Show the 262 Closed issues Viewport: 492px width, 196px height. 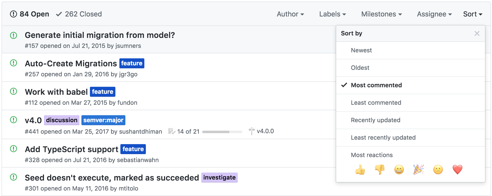point(79,14)
